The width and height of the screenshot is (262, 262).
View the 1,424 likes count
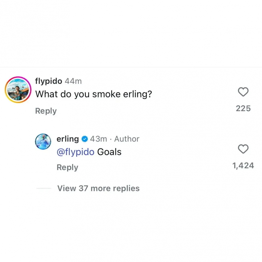(x=243, y=166)
